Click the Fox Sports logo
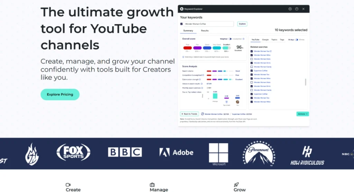The height and width of the screenshot is (192, 354). [x=73, y=152]
